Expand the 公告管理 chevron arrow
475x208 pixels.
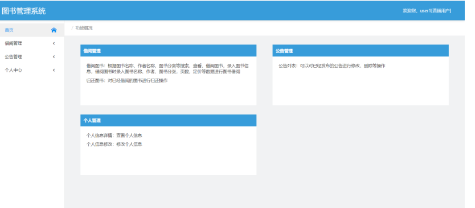point(54,56)
